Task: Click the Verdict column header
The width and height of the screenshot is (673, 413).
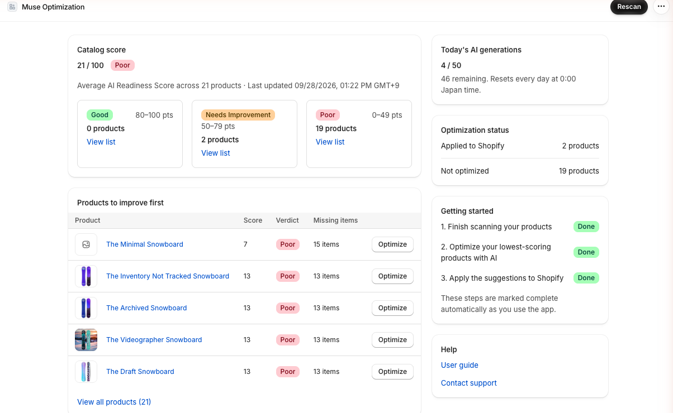Action: 287,220
